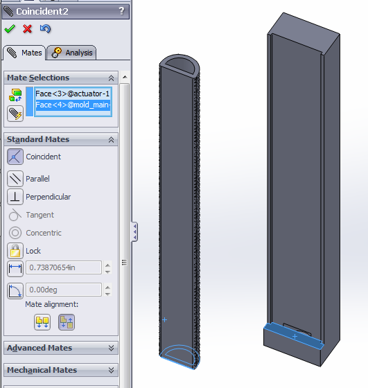Expand the Advanced Mates section
This screenshot has height=388, width=368.
coord(111,348)
